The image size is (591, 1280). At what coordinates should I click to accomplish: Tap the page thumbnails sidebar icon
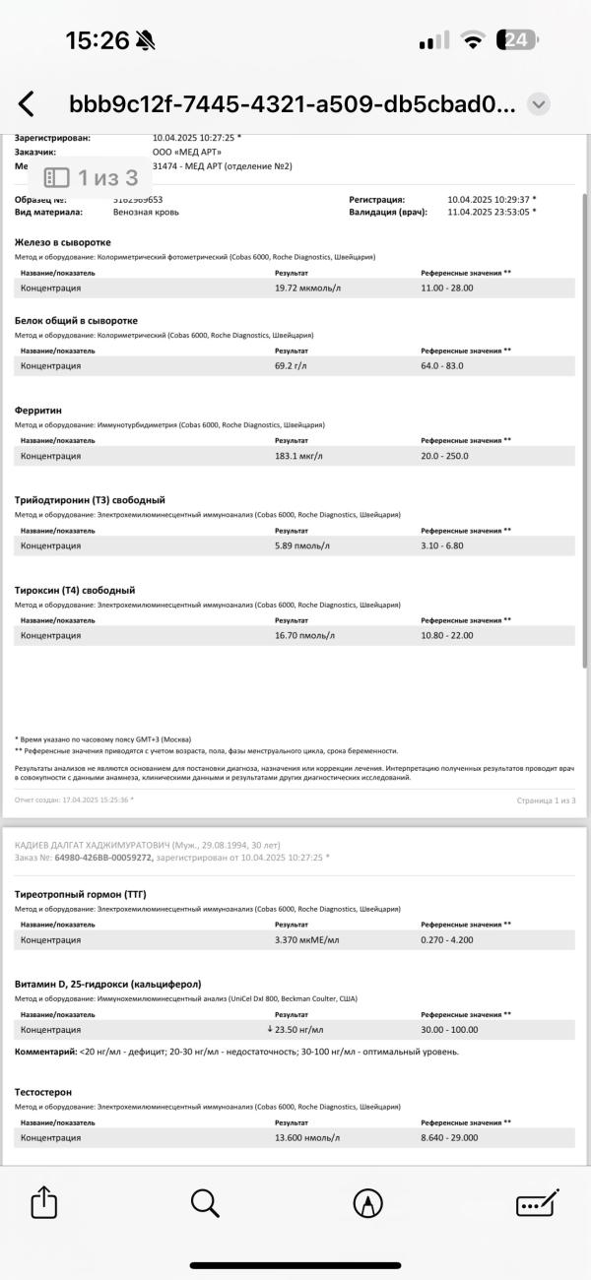pos(58,177)
